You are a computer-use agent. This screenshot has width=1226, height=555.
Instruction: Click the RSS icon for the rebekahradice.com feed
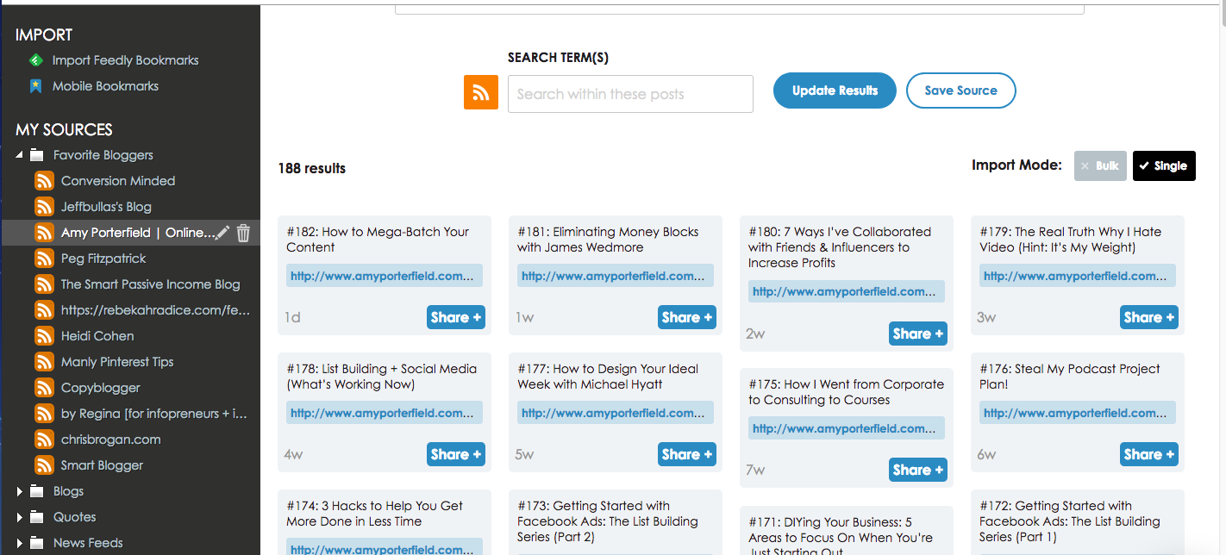44,310
